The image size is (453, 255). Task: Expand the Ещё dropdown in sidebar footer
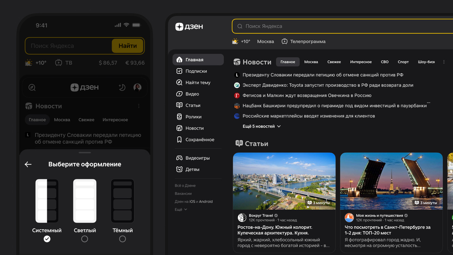pyautogui.click(x=181, y=209)
